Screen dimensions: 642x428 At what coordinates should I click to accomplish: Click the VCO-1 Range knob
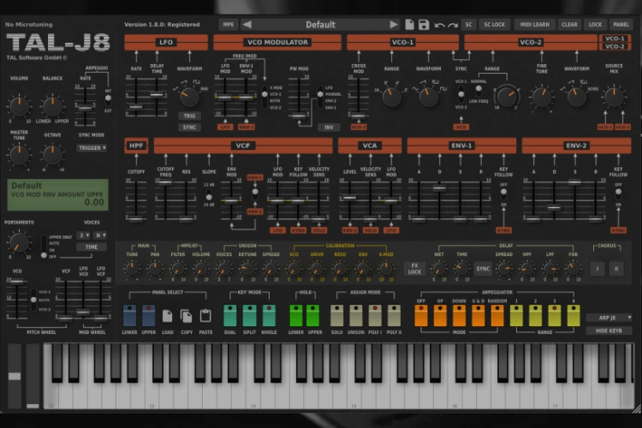pyautogui.click(x=391, y=97)
